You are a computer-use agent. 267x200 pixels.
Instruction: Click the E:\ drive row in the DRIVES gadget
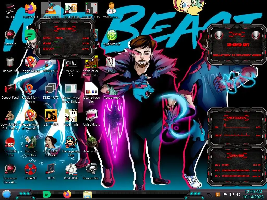[238, 176]
